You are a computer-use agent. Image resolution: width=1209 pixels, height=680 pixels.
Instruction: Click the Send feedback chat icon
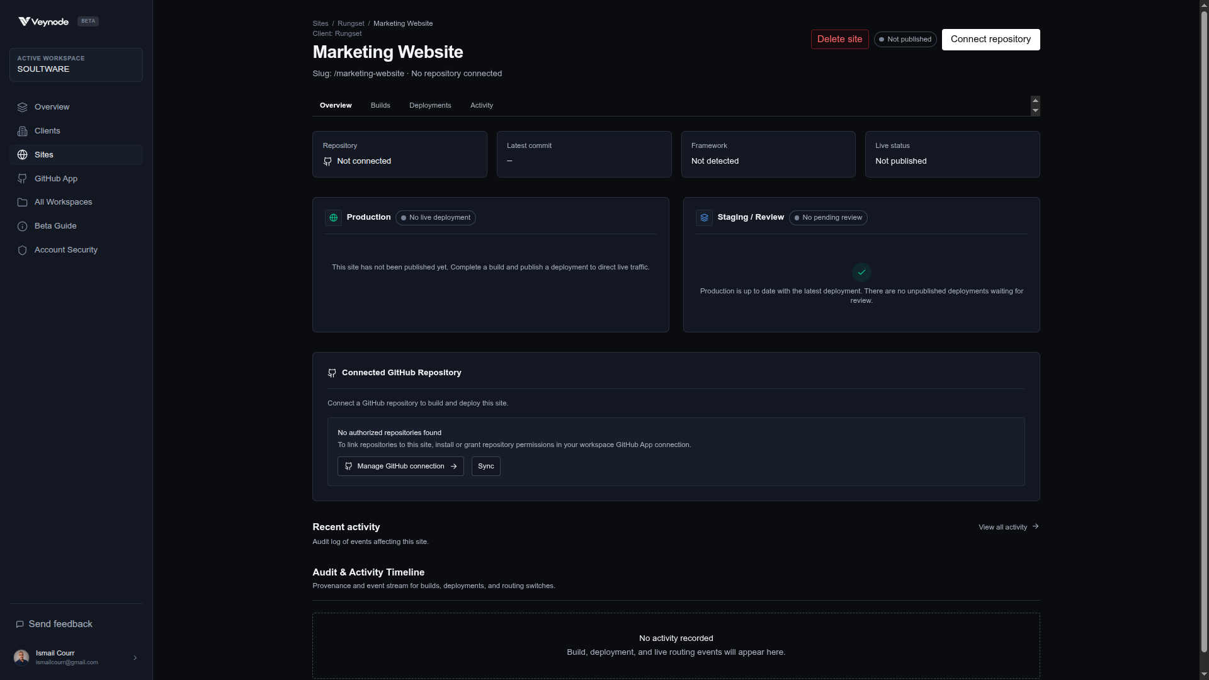pyautogui.click(x=20, y=624)
